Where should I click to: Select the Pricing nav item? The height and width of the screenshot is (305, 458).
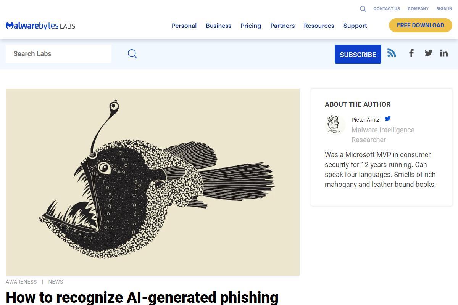click(251, 26)
